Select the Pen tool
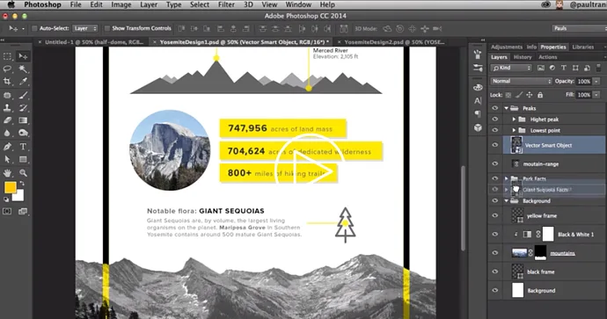The width and height of the screenshot is (607, 319). pos(7,147)
